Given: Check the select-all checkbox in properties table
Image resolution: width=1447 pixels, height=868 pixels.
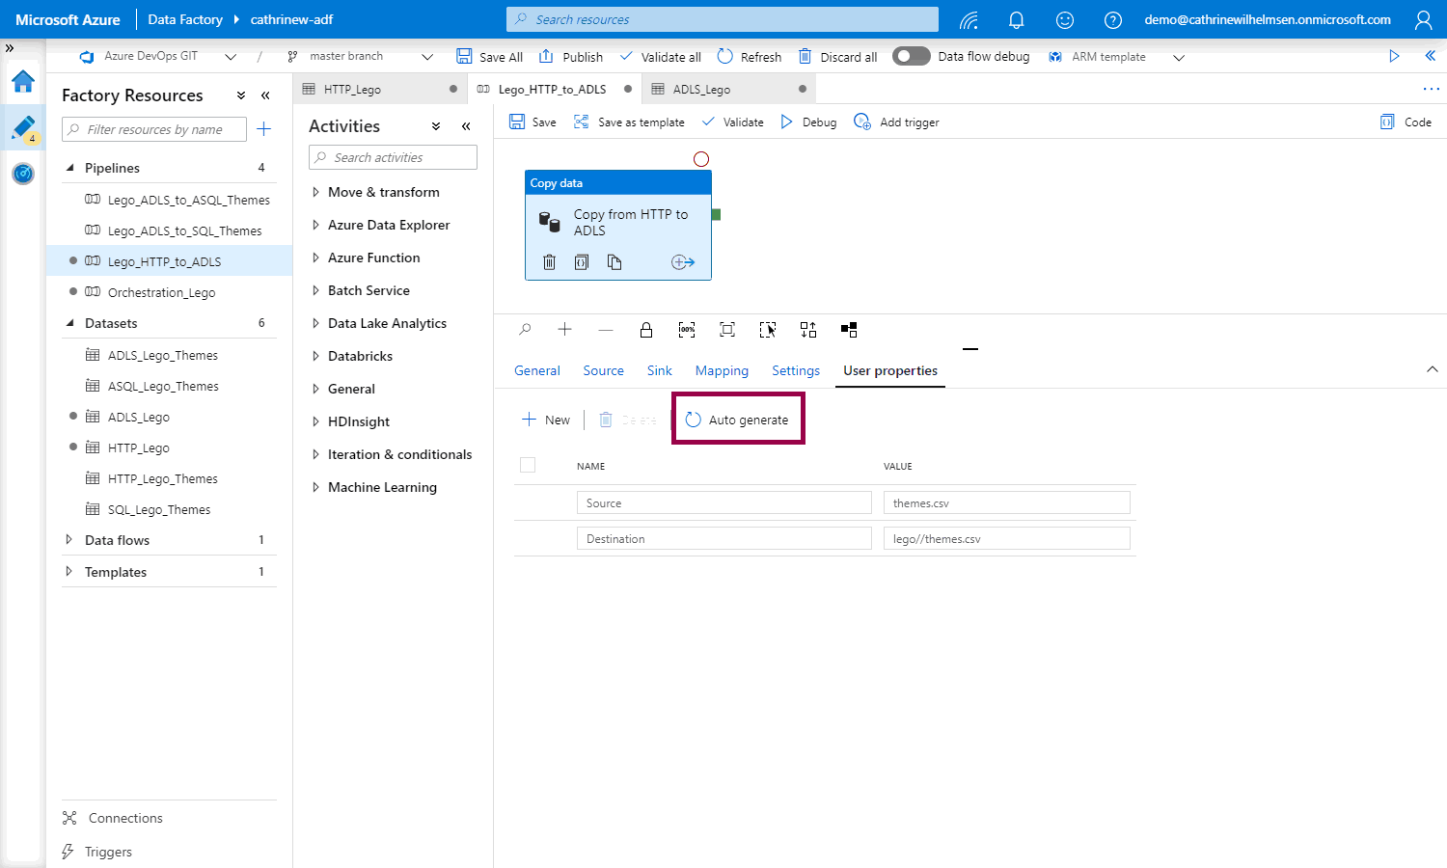Looking at the screenshot, I should 528,465.
